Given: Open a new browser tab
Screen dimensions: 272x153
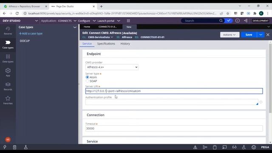Looking at the screenshot, I should [101, 6].
